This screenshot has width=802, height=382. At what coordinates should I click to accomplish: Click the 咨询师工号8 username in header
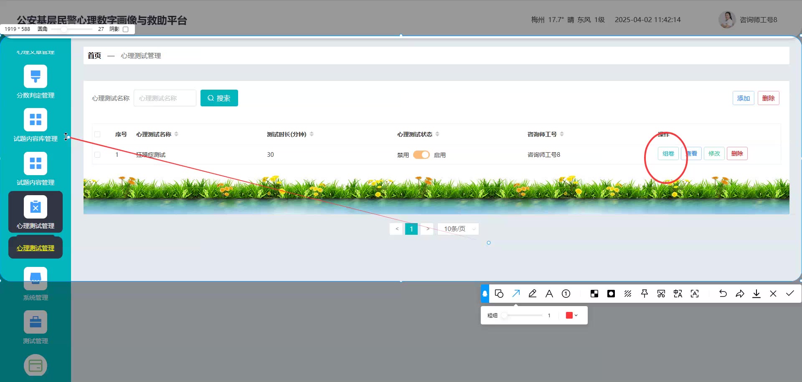759,20
